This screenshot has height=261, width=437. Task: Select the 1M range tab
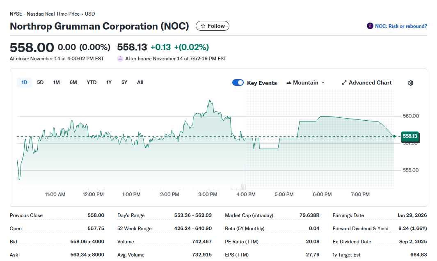click(56, 82)
